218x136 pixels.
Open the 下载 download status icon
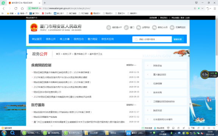pyautogui.click(x=192, y=128)
